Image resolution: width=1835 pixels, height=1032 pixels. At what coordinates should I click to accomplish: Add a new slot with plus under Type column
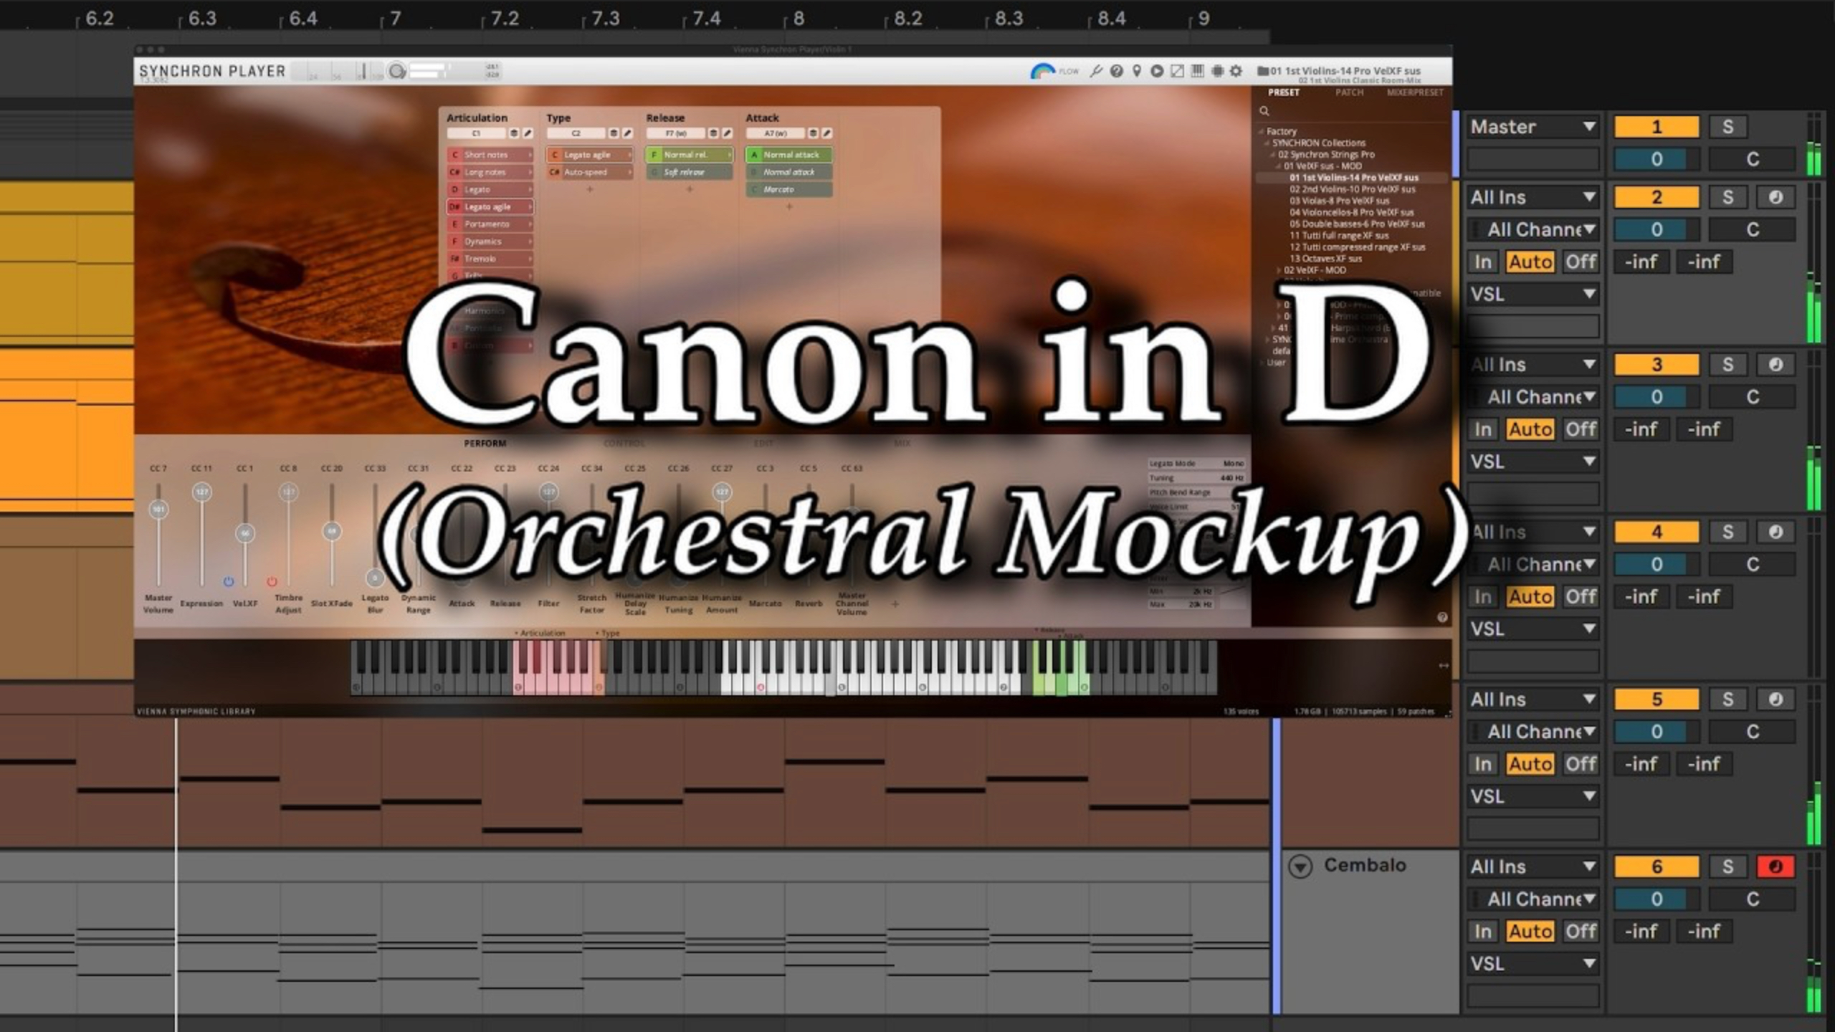590,189
